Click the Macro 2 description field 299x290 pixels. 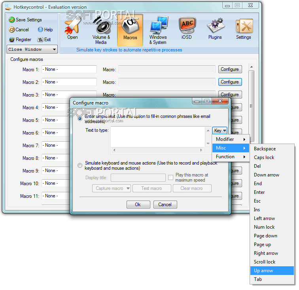coord(167,82)
